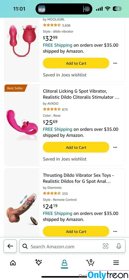Screen dimensions: 129x280
Task: Open camera lens search icon
Action: (105, 246)
